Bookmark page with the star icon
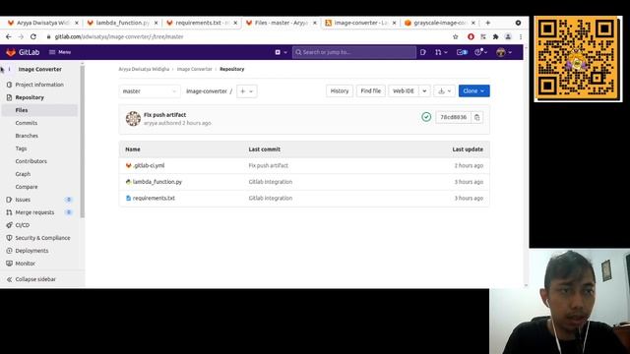Viewport: 630px width, 354px height. (x=455, y=37)
